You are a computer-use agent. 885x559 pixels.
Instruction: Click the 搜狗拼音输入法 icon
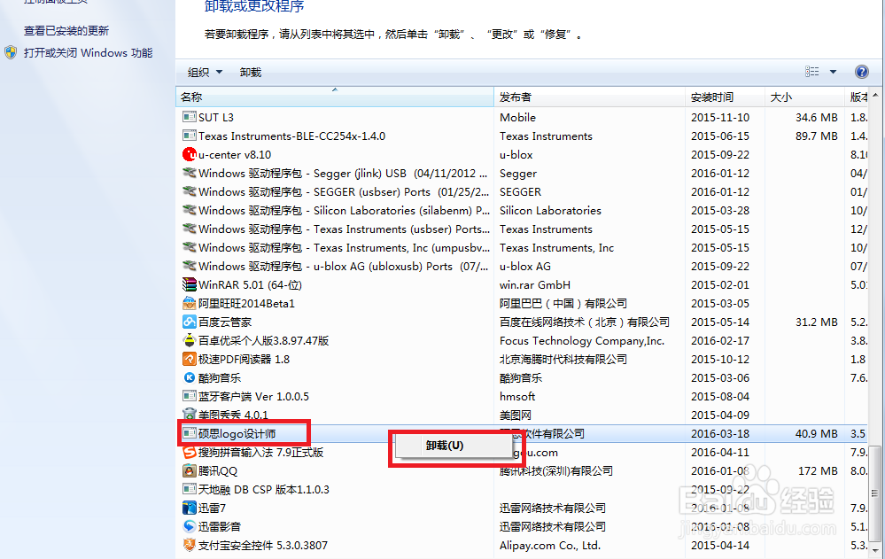pyautogui.click(x=189, y=453)
